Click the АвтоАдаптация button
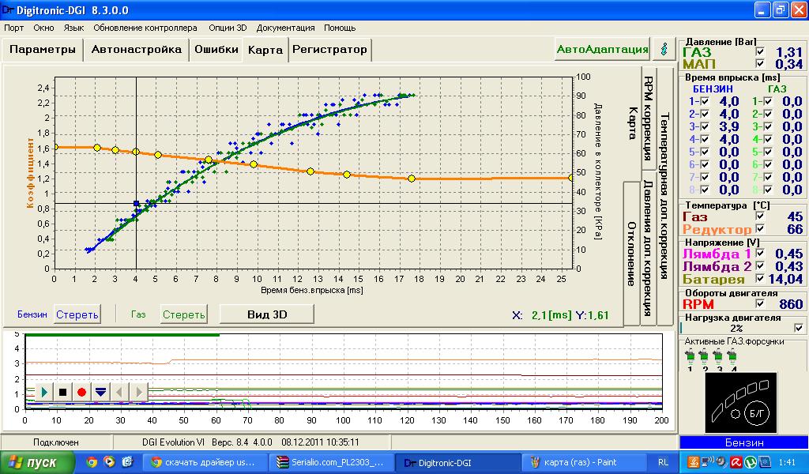 click(x=602, y=49)
